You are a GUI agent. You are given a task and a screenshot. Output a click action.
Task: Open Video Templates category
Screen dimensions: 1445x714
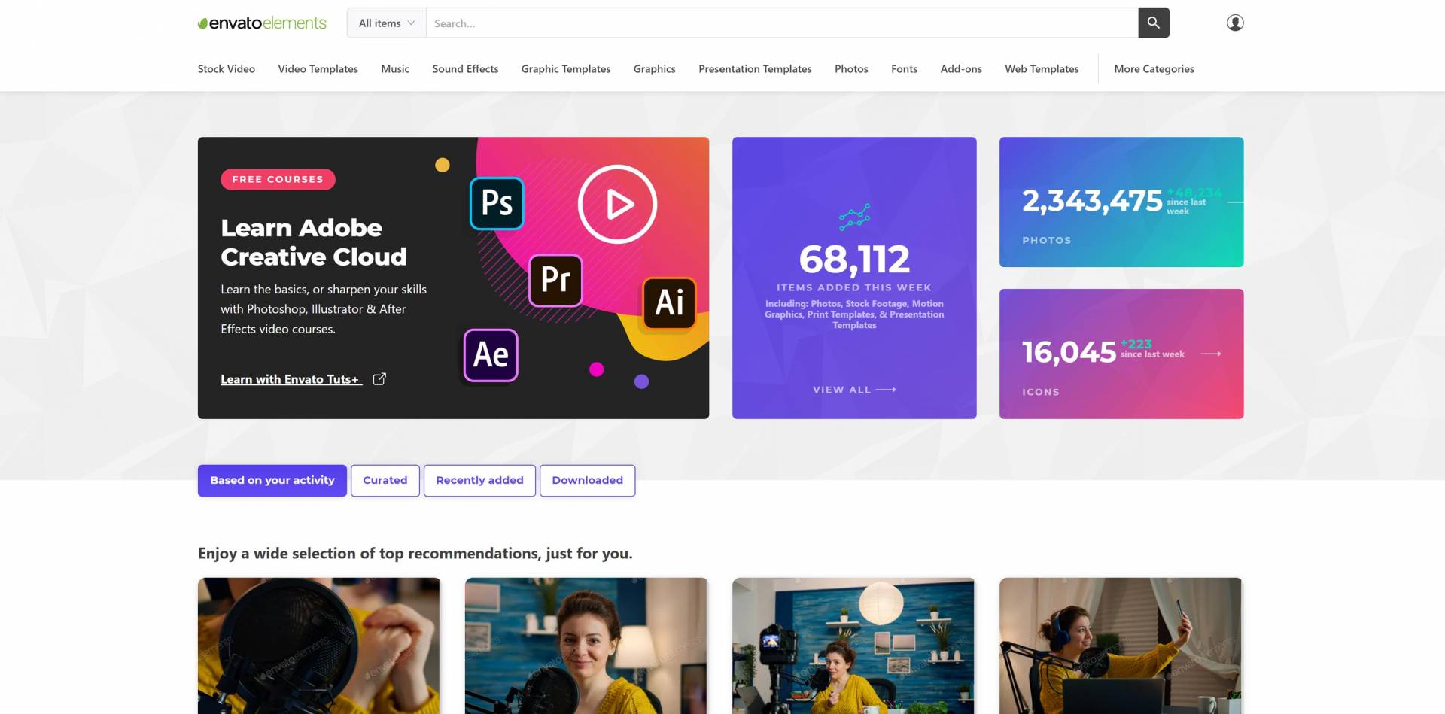pyautogui.click(x=318, y=68)
